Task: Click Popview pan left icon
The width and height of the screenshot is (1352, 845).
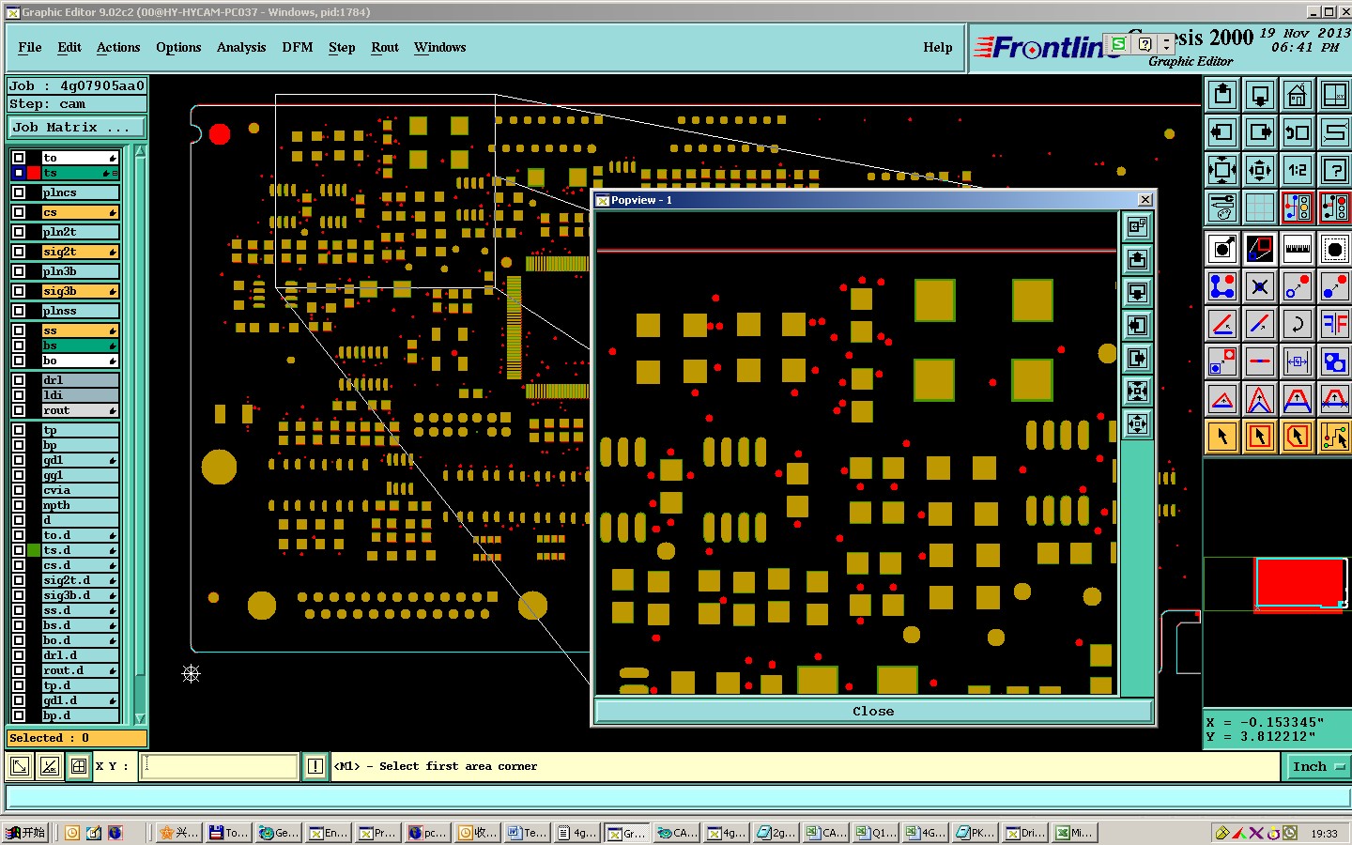Action: [x=1137, y=325]
